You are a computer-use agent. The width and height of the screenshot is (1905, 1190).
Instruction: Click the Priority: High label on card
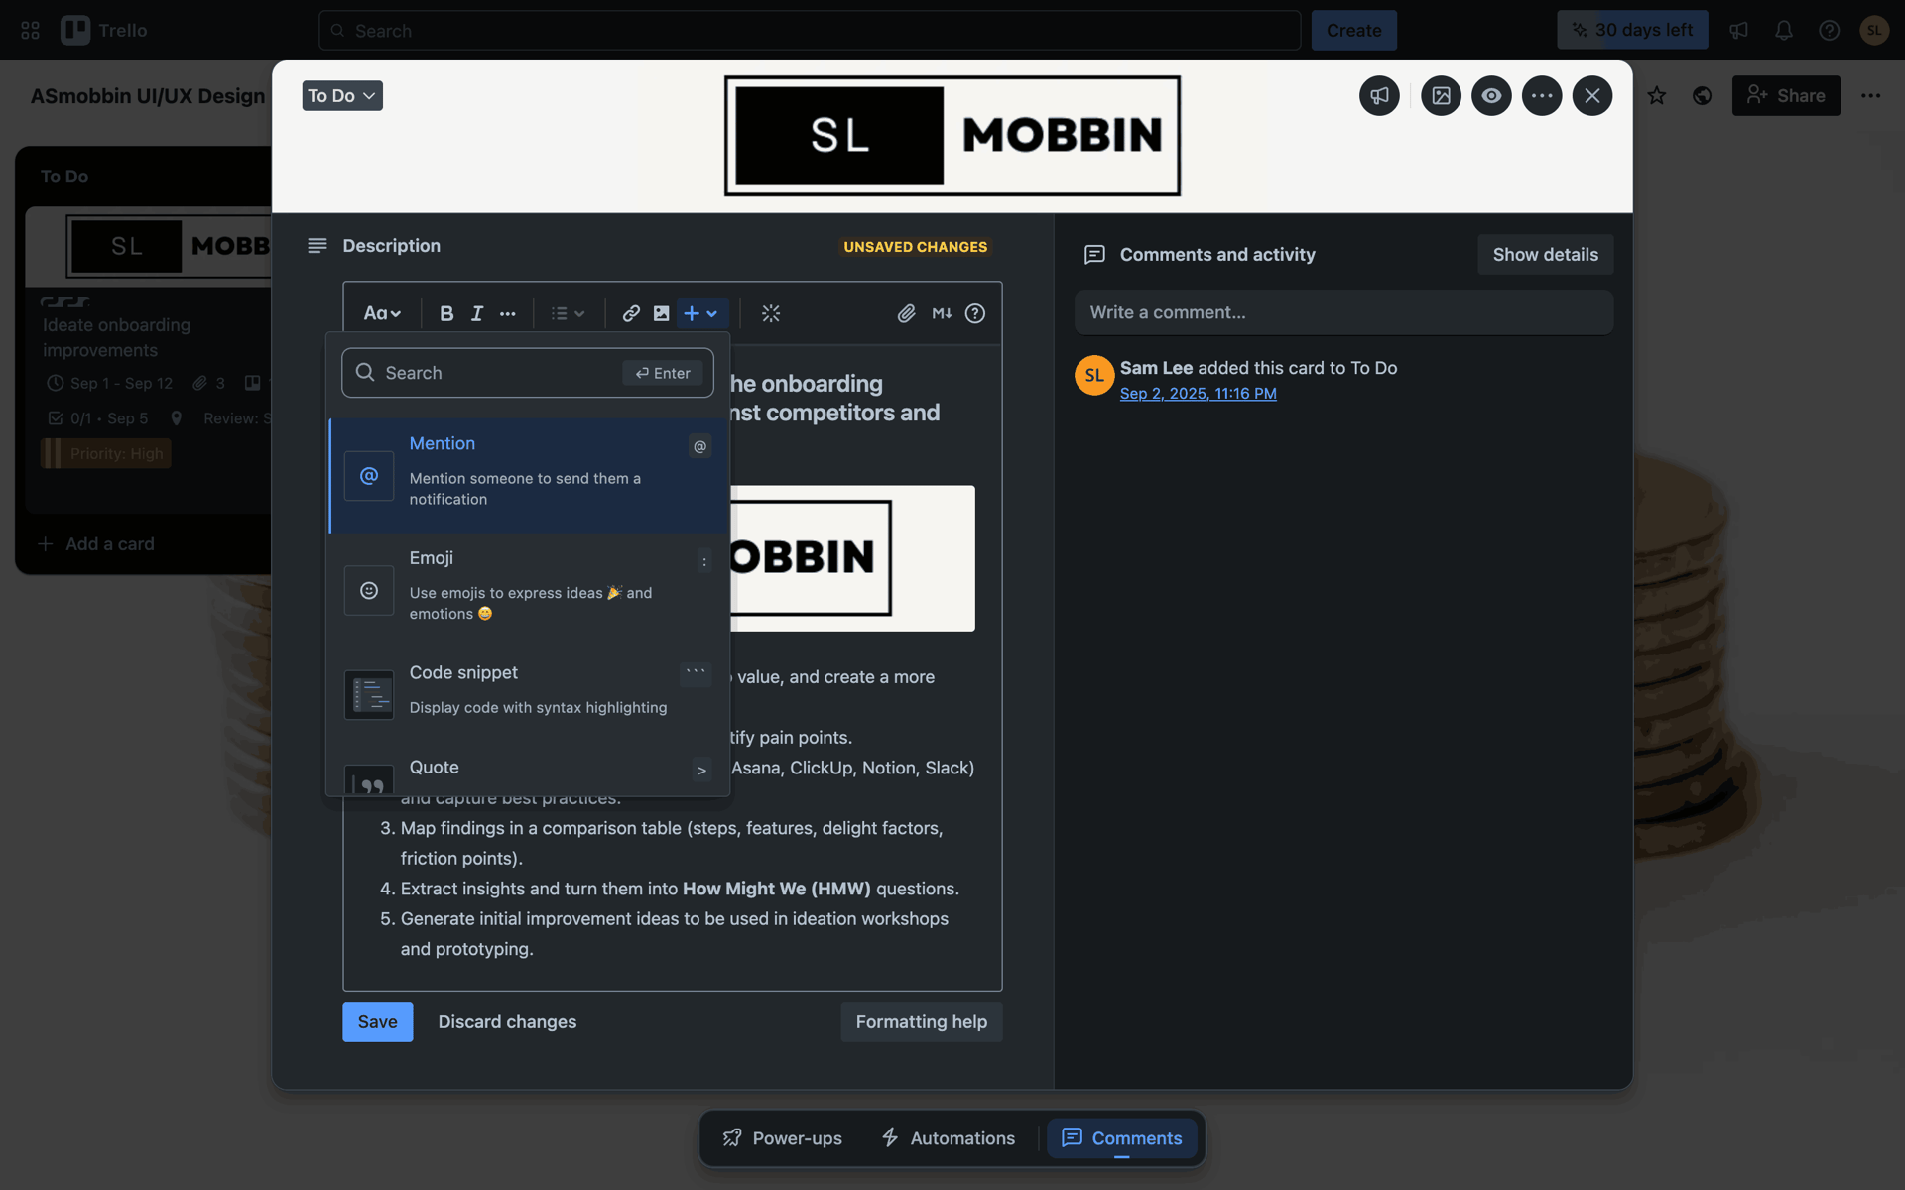coord(106,453)
